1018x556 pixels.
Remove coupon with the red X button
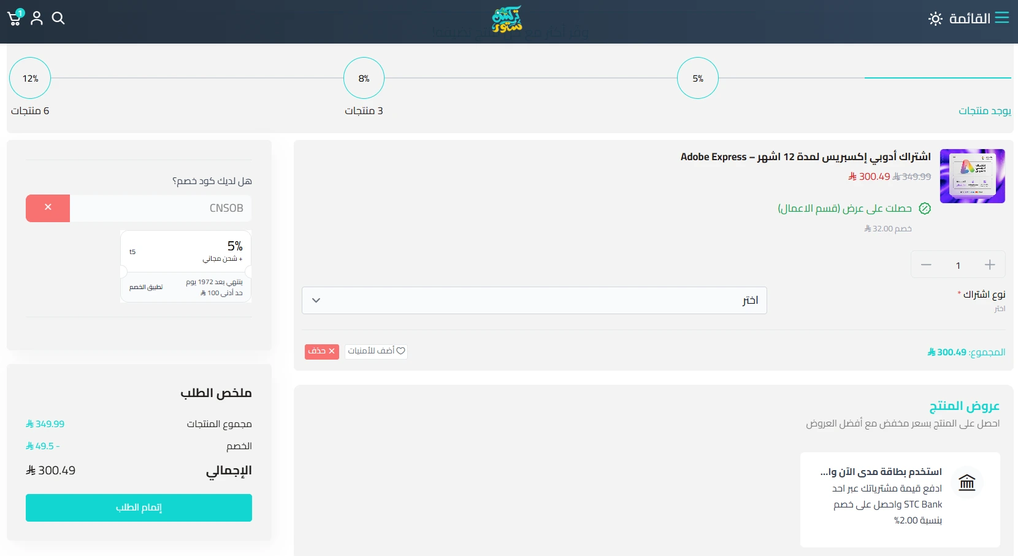click(x=48, y=208)
